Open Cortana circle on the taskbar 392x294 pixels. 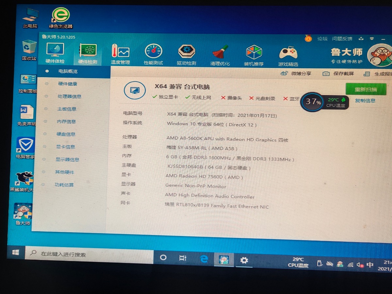(x=163, y=257)
